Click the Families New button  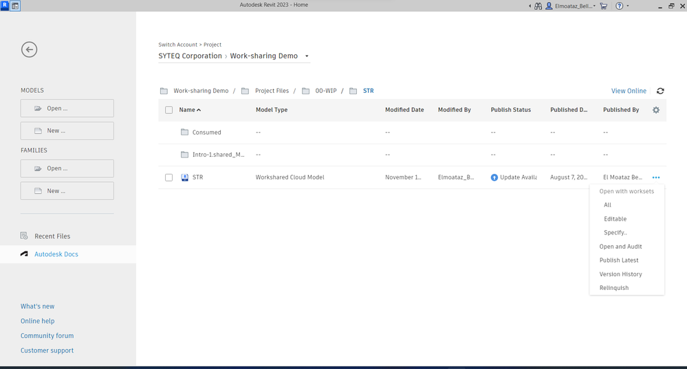click(67, 191)
